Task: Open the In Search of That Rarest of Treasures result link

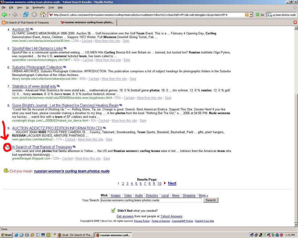Action: [x=42, y=147]
